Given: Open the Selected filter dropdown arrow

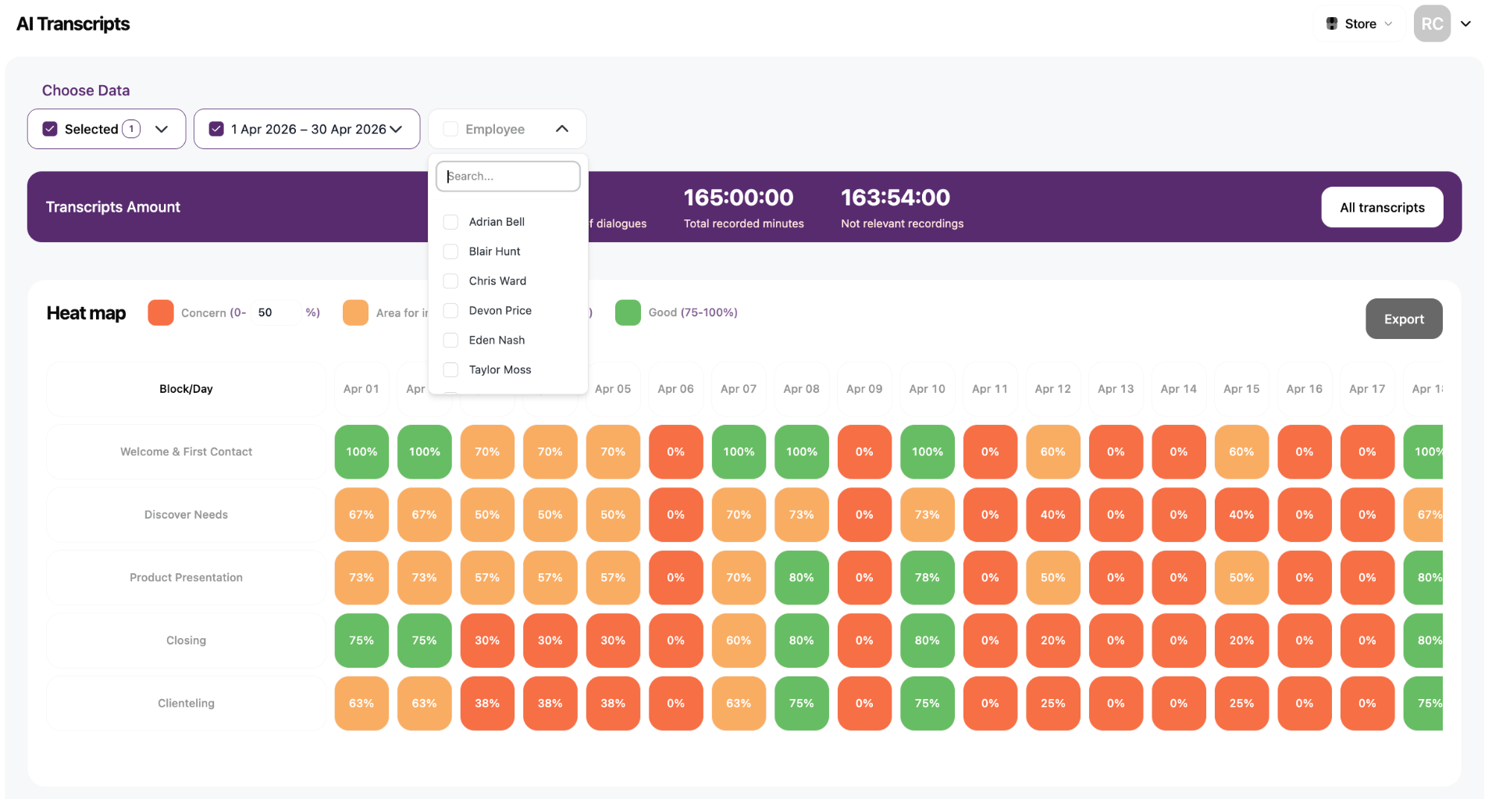Looking at the screenshot, I should 162,129.
